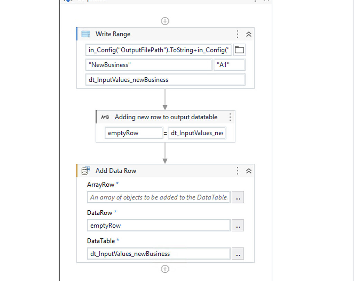The width and height of the screenshot is (354, 281).
Task: Open the folder browser for the output file path
Action: [x=239, y=49]
